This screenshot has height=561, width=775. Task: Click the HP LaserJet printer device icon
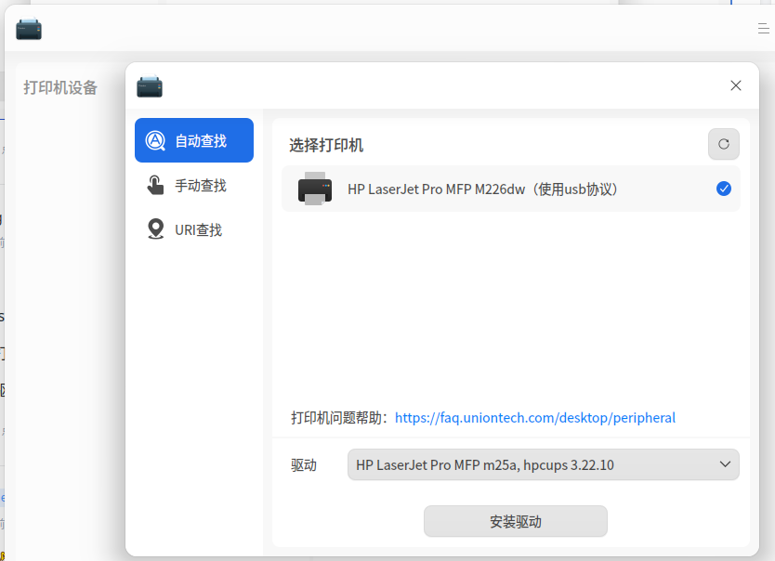click(x=315, y=189)
